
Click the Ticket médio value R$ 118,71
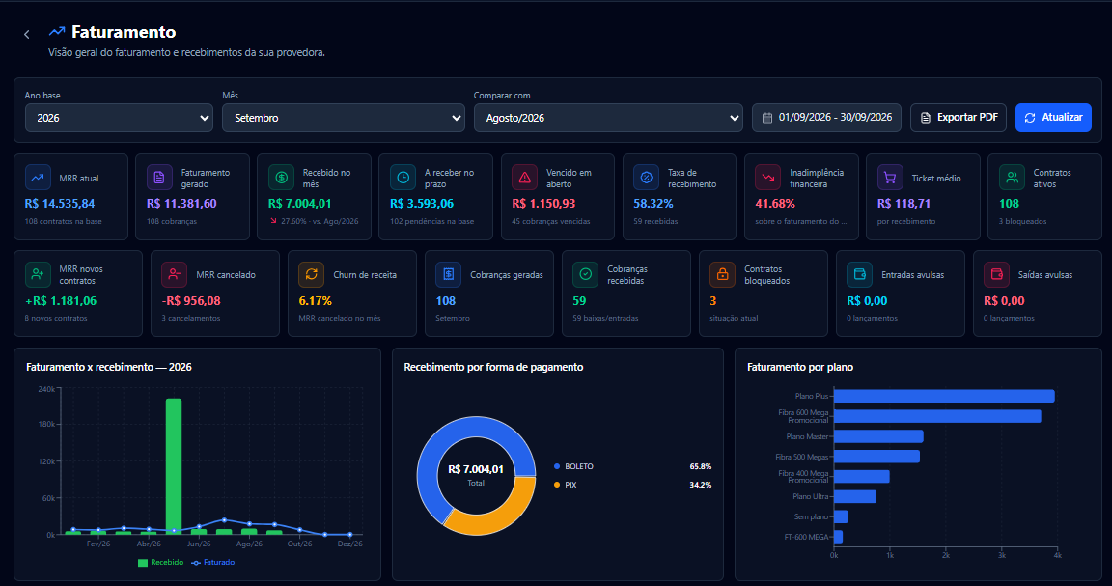point(903,204)
